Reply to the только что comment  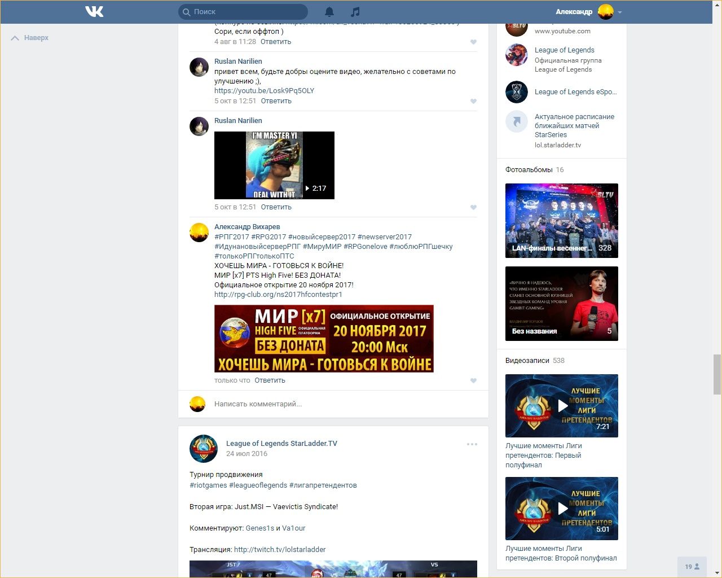(x=270, y=380)
